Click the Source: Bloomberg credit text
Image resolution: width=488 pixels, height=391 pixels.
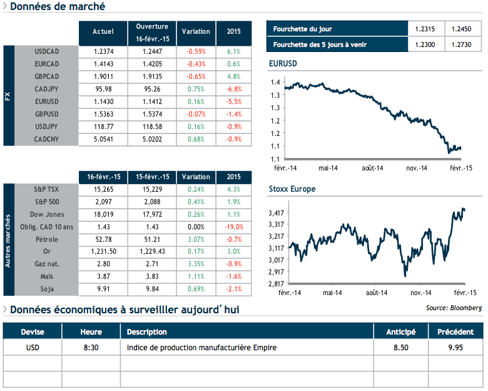click(x=454, y=308)
